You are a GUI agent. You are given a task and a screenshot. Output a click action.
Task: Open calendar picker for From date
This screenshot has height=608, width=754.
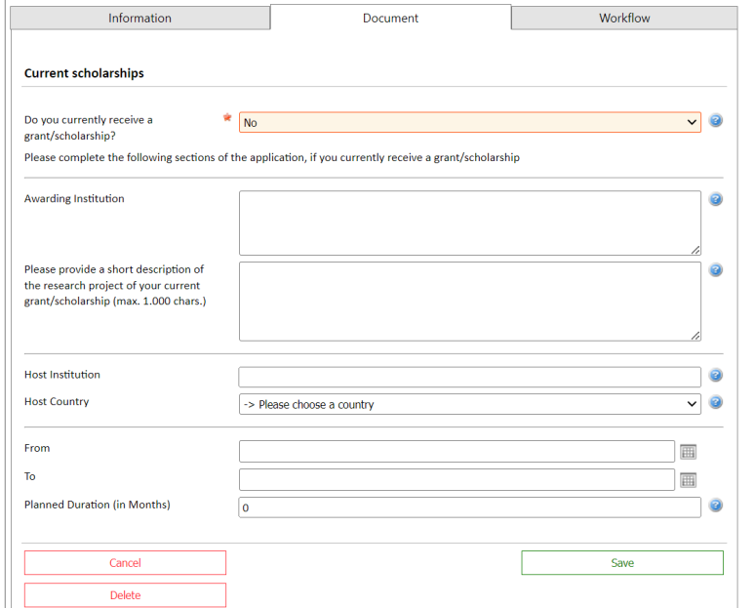688,452
